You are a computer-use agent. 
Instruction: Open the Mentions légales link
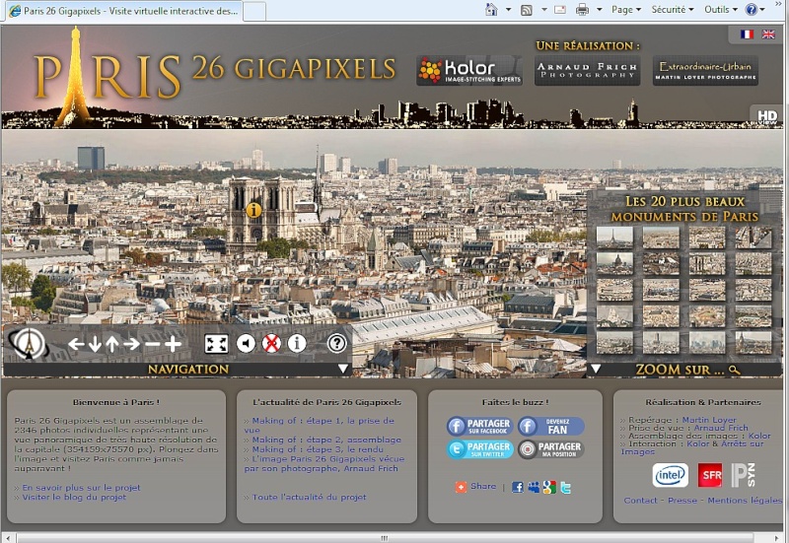pyautogui.click(x=745, y=501)
